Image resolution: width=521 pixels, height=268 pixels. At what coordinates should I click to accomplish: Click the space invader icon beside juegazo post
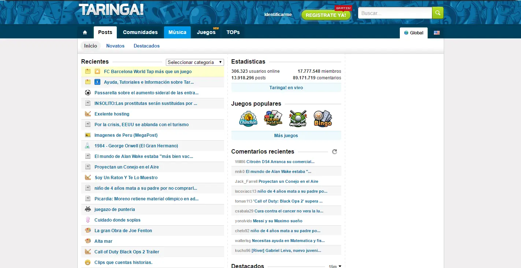(88, 209)
